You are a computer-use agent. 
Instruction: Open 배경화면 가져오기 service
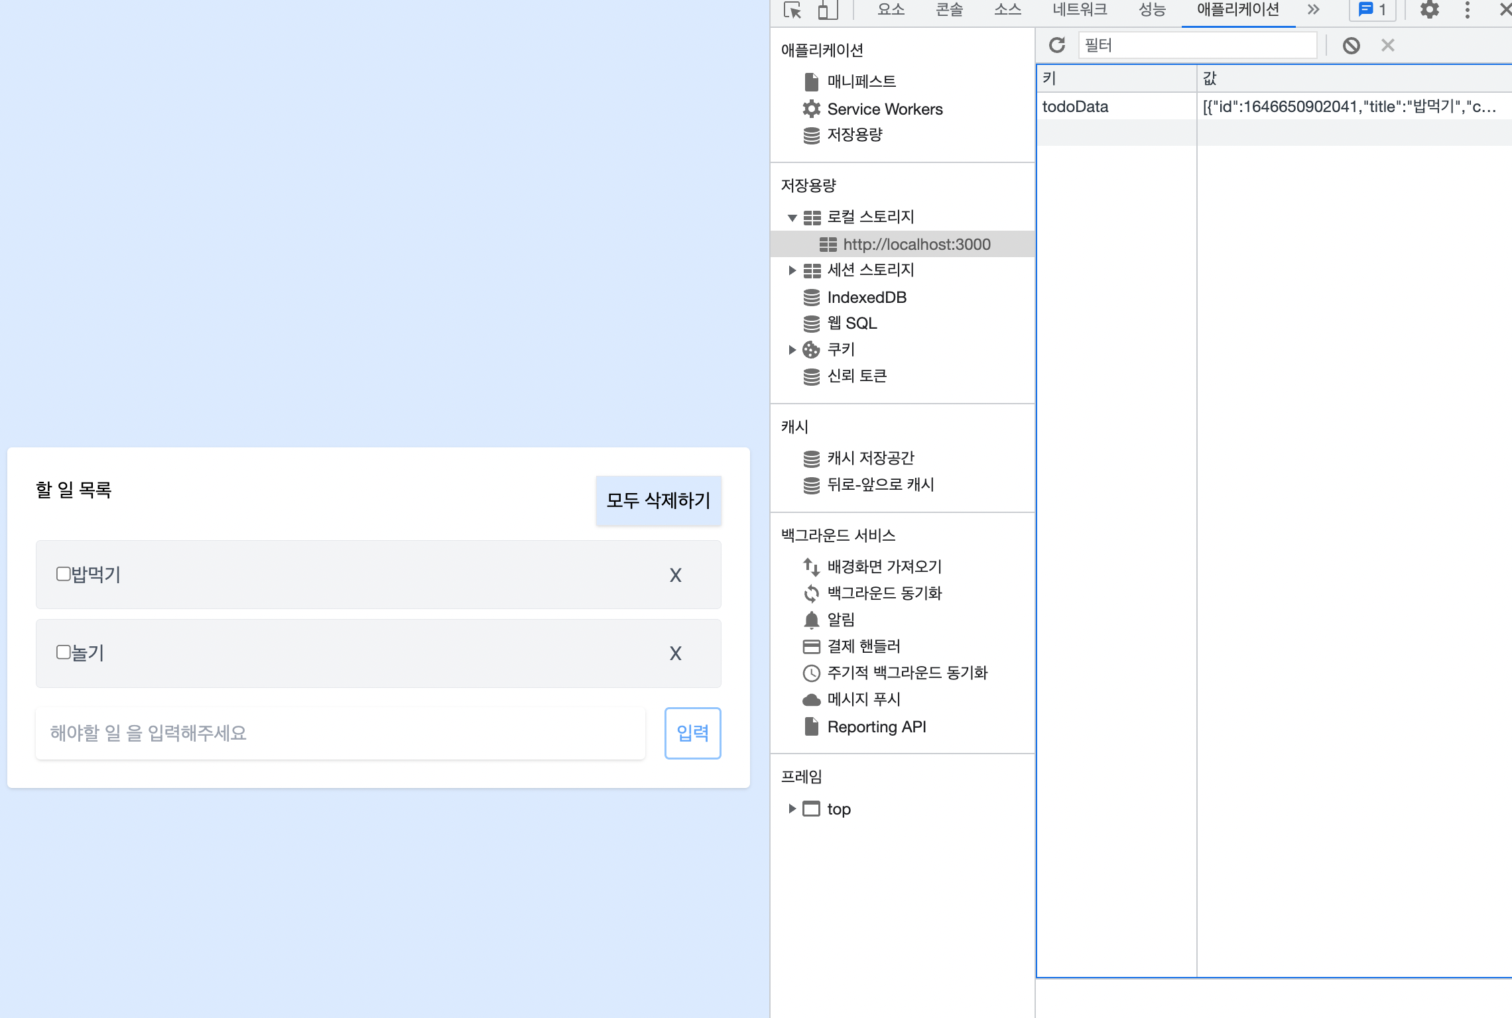tap(885, 567)
